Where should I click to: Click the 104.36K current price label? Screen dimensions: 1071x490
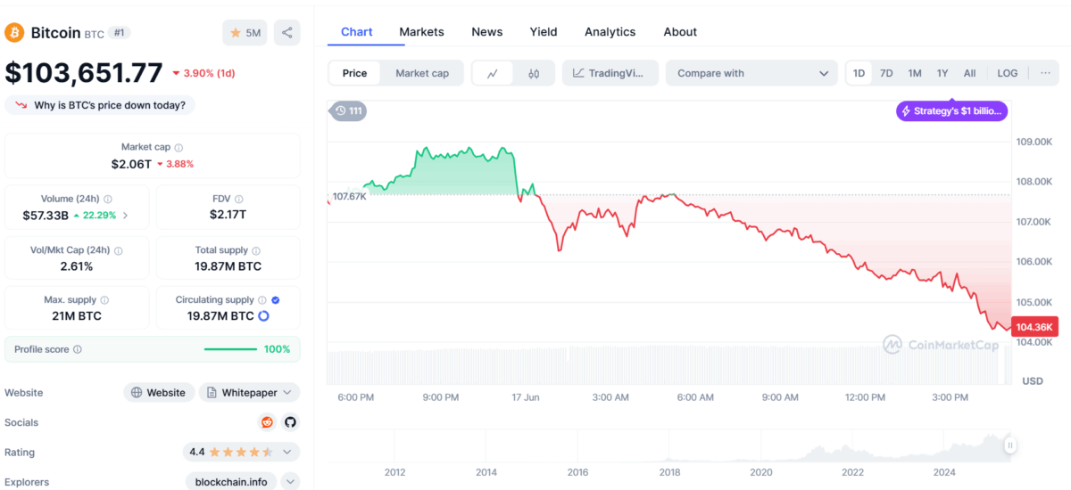click(1035, 327)
